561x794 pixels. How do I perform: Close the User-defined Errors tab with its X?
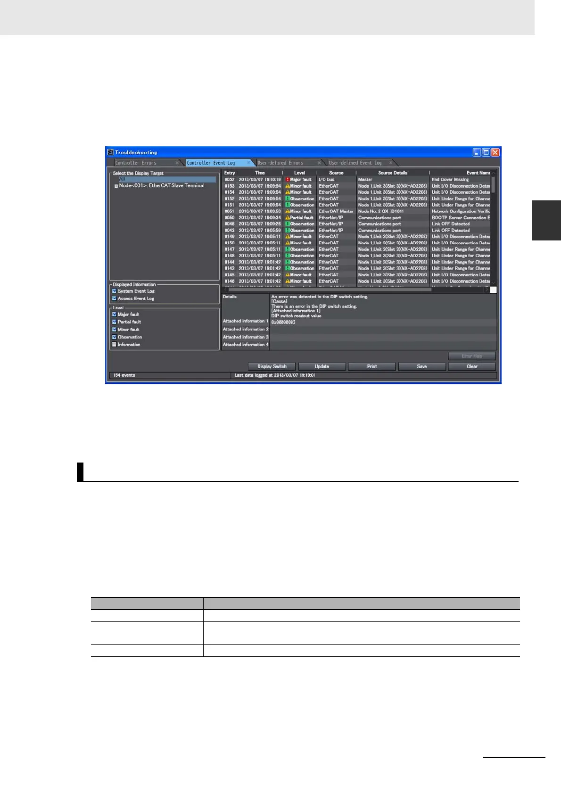click(x=319, y=163)
